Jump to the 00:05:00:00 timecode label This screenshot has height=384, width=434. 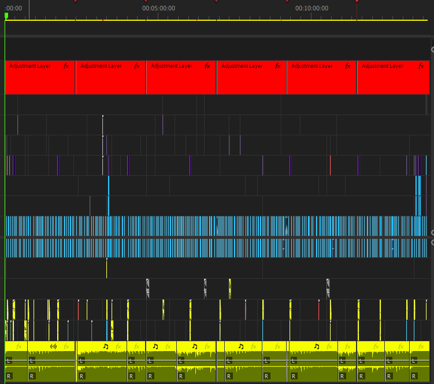[x=158, y=8]
